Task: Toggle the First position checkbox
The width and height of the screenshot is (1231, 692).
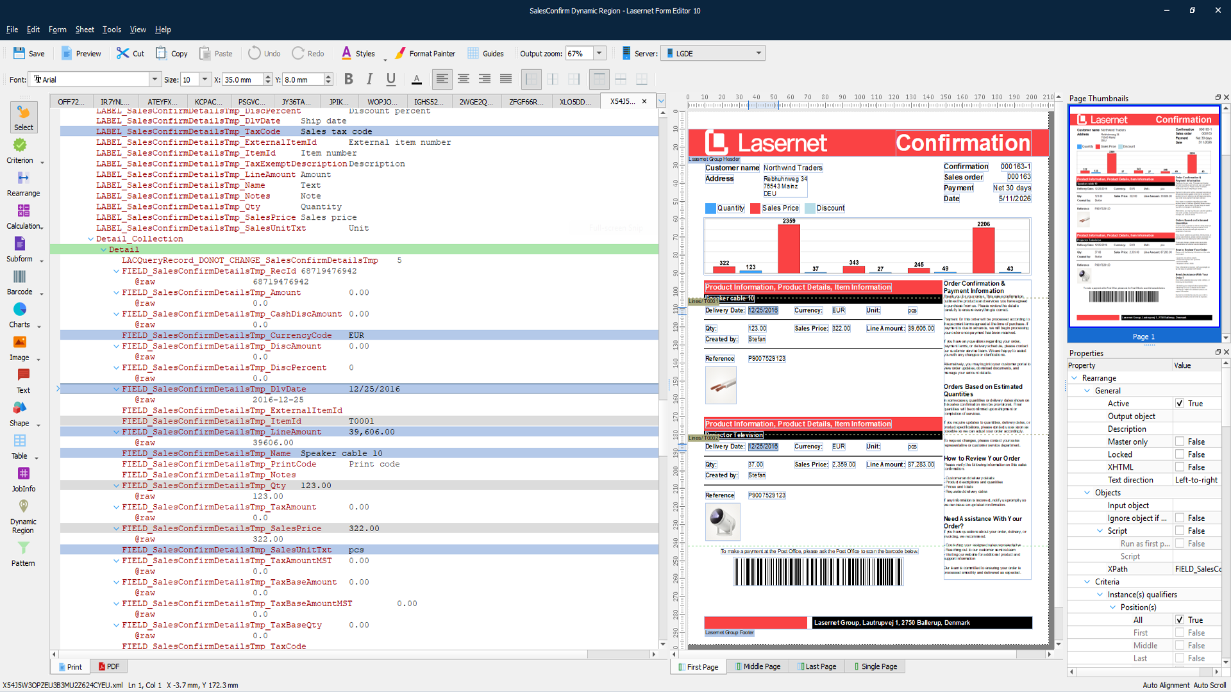Action: (x=1180, y=632)
